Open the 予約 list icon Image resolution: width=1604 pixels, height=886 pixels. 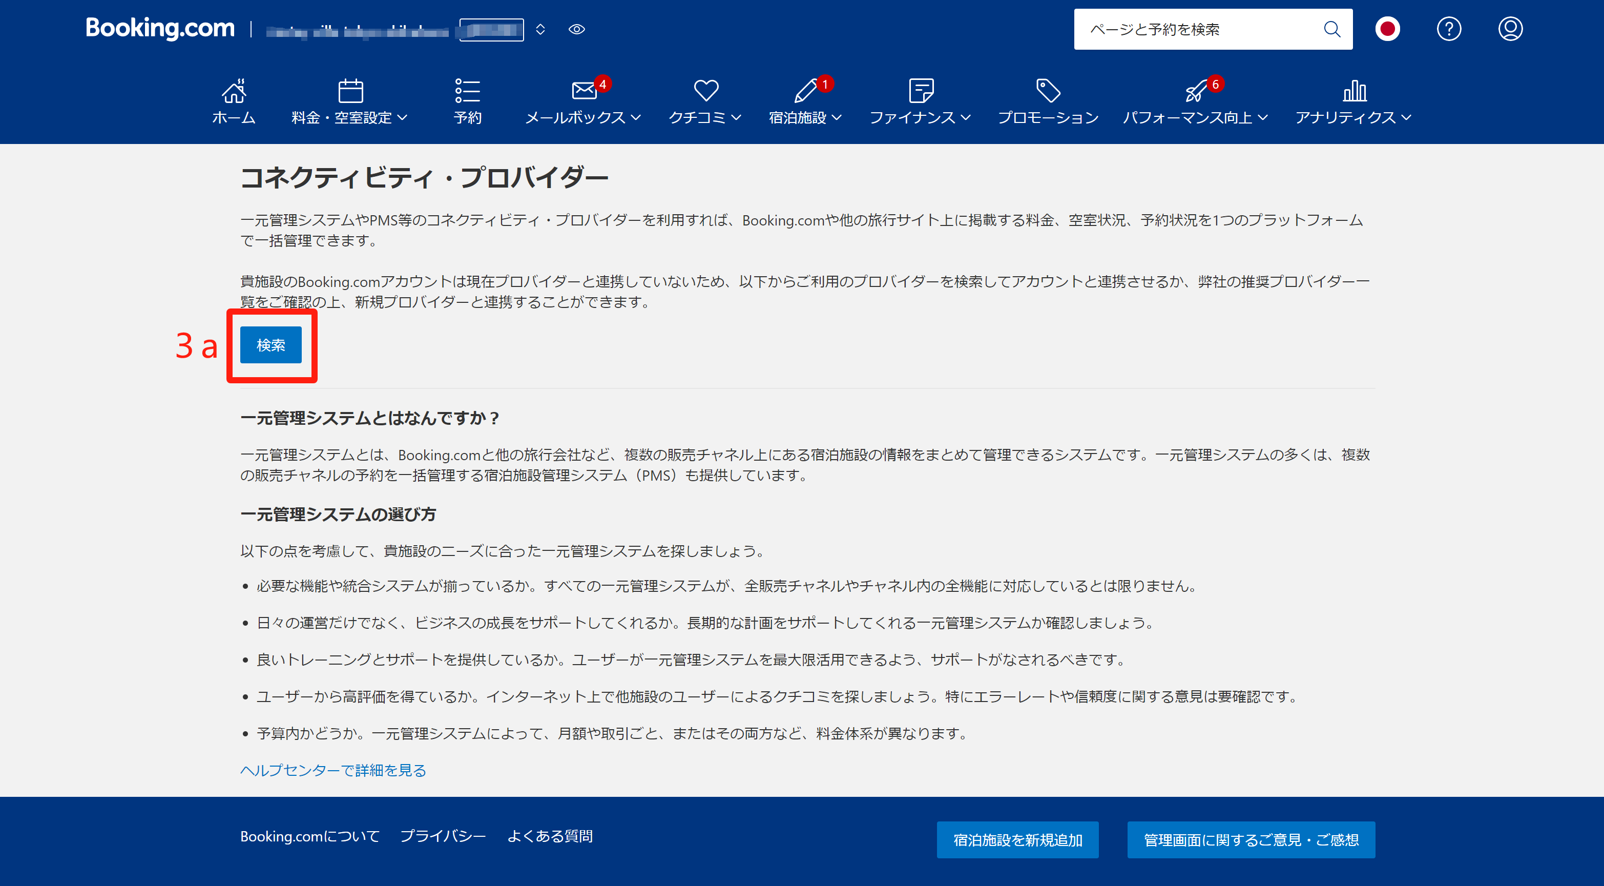[467, 91]
